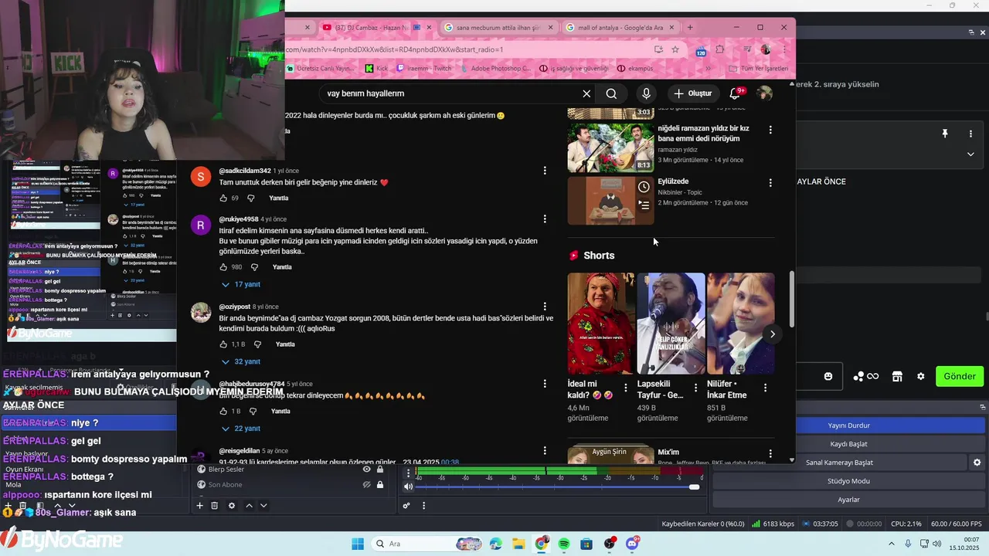Open Chrome media controls icon

(x=746, y=49)
